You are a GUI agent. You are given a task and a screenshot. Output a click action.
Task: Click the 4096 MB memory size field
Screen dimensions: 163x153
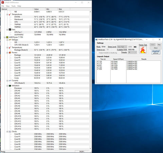pyautogui.click(x=130, y=47)
